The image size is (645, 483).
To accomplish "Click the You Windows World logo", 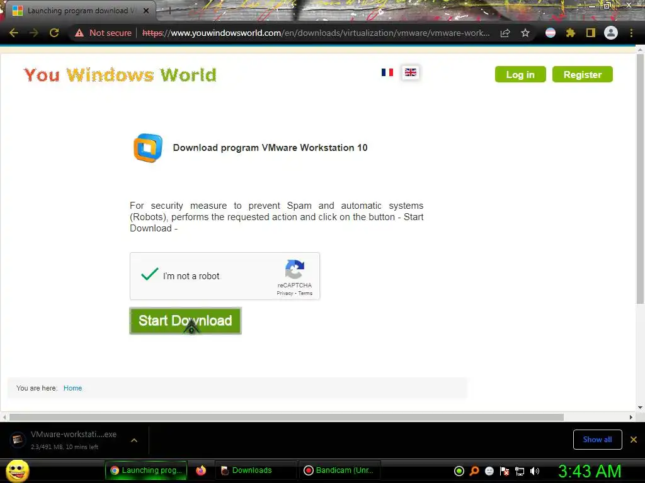I will pos(120,75).
